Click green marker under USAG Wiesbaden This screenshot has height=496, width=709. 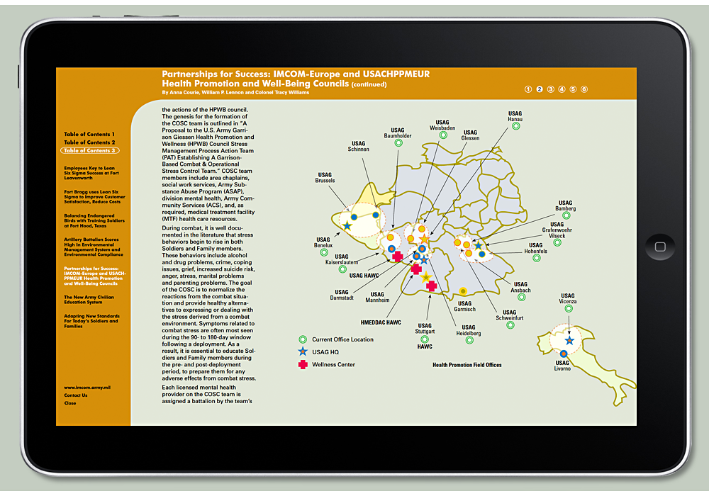coord(444,135)
